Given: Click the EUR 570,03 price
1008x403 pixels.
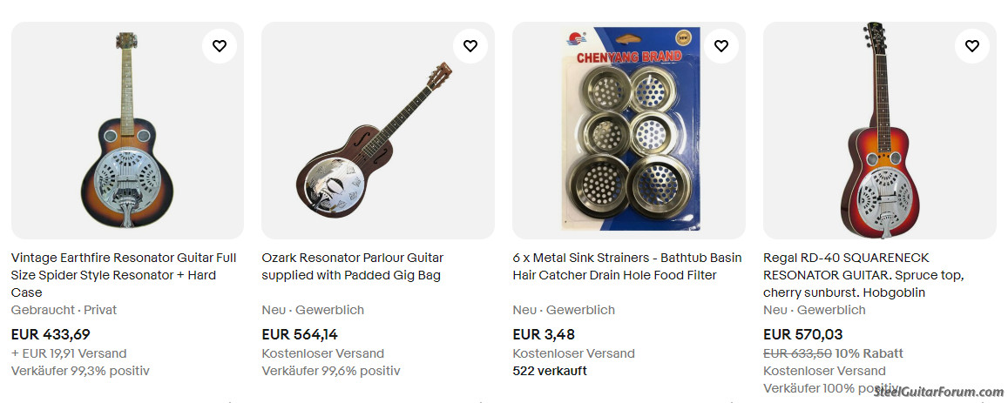Looking at the screenshot, I should pos(802,334).
